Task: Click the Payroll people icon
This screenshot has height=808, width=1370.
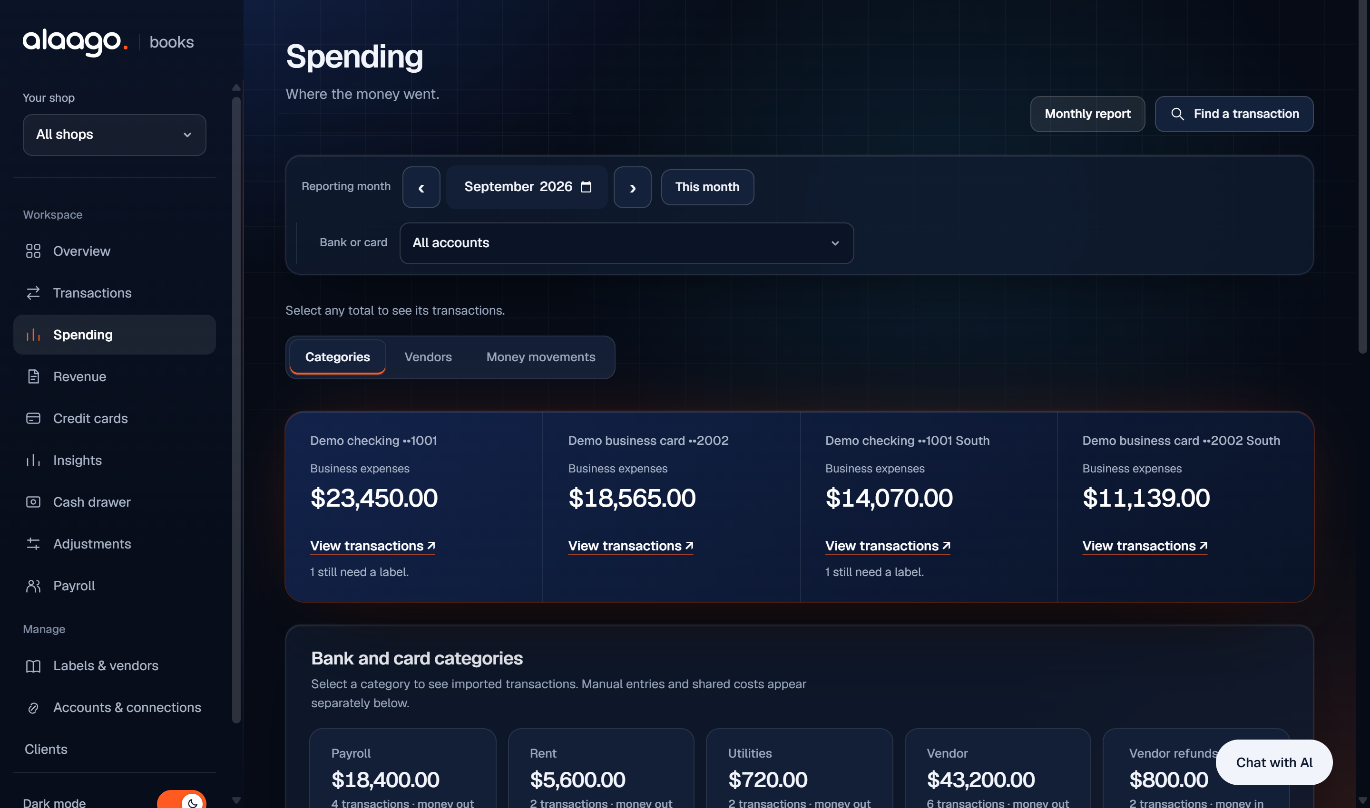Action: 33,586
